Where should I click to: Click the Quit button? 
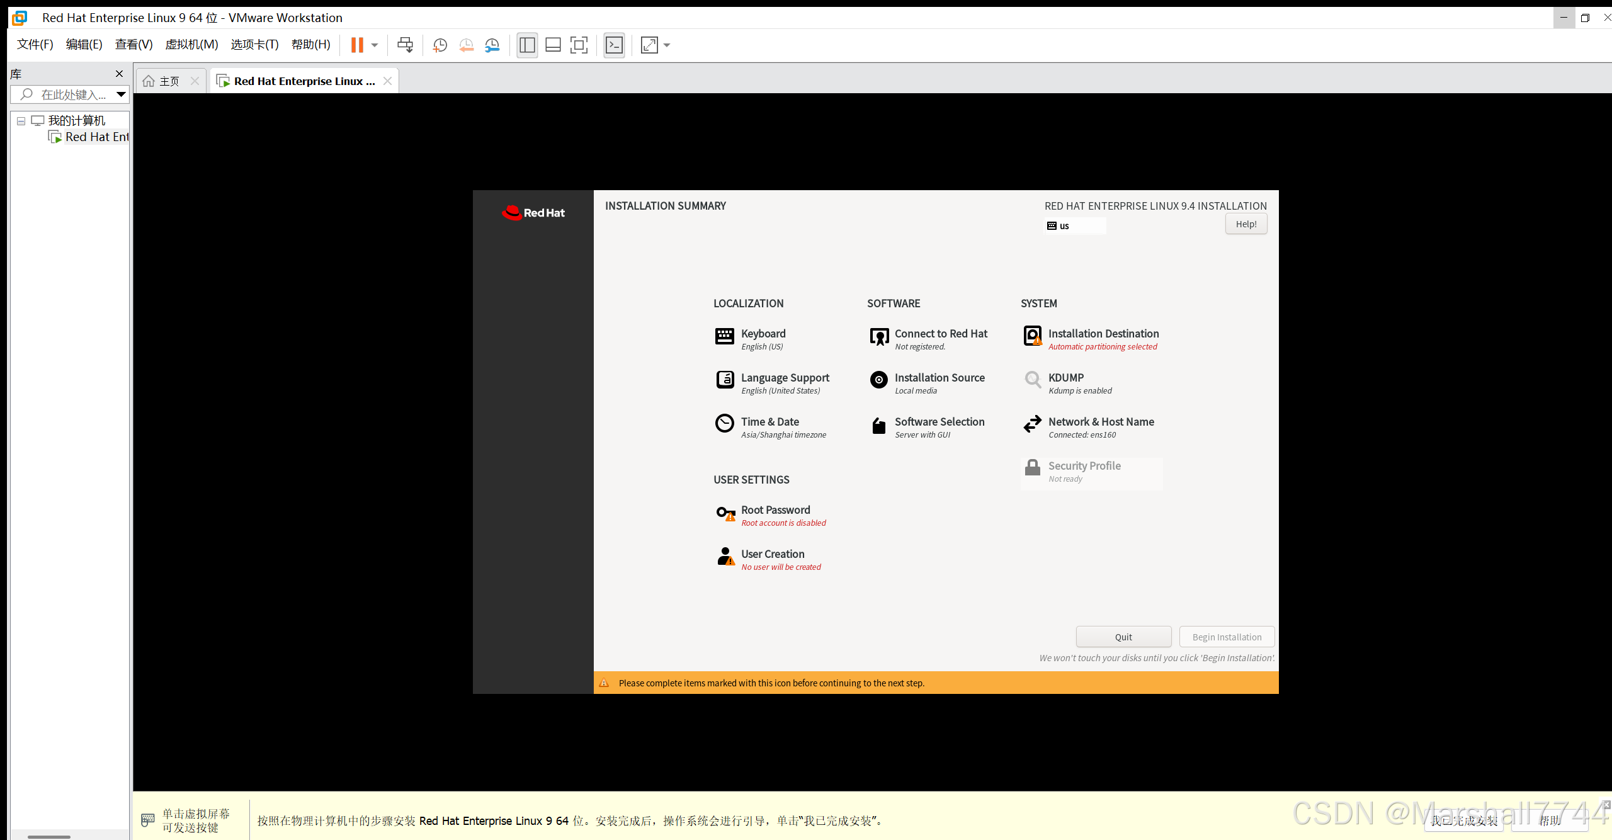[1123, 637]
